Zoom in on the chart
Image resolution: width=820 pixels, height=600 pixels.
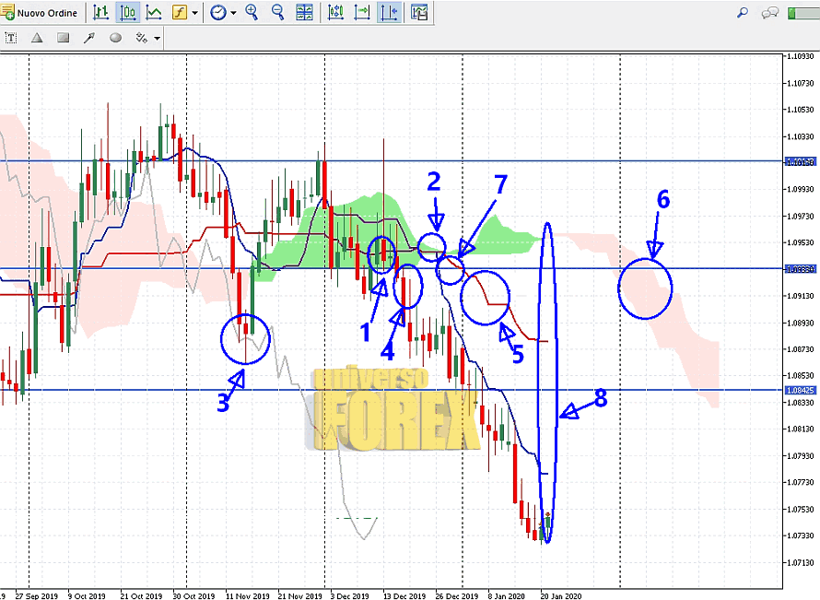(x=252, y=13)
